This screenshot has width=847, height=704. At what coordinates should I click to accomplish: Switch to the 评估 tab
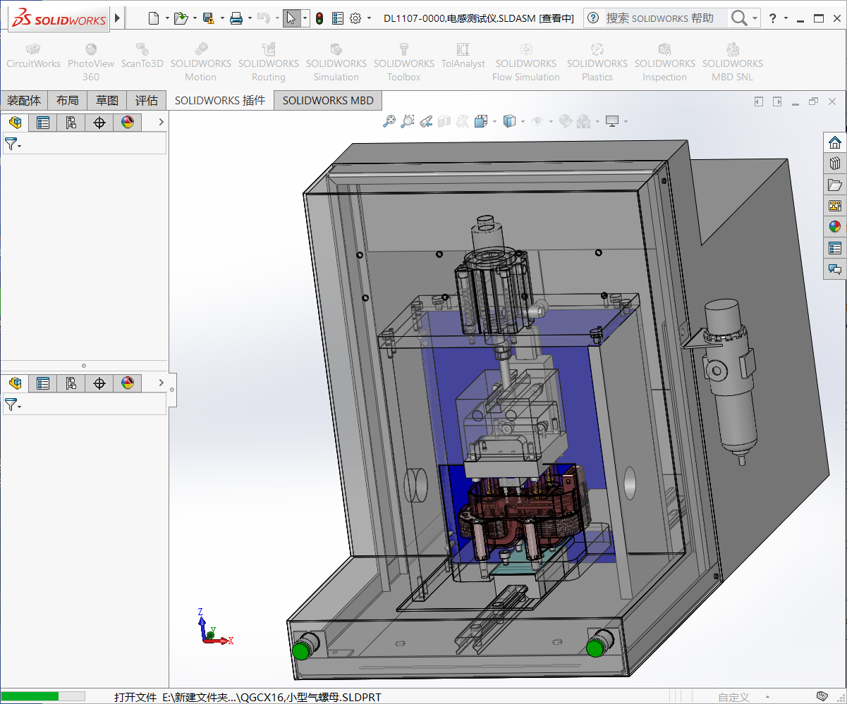[147, 100]
